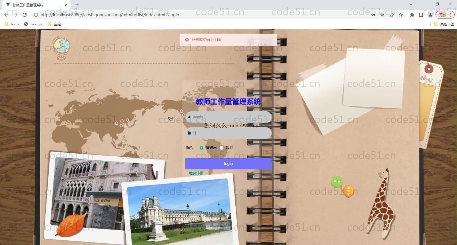Image resolution: width=457 pixels, height=245 pixels.
Task: Open the Google bookmark
Action: pos(33,24)
